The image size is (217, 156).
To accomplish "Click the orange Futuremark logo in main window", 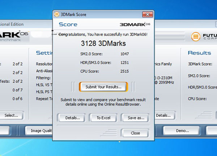I will click(196, 37).
